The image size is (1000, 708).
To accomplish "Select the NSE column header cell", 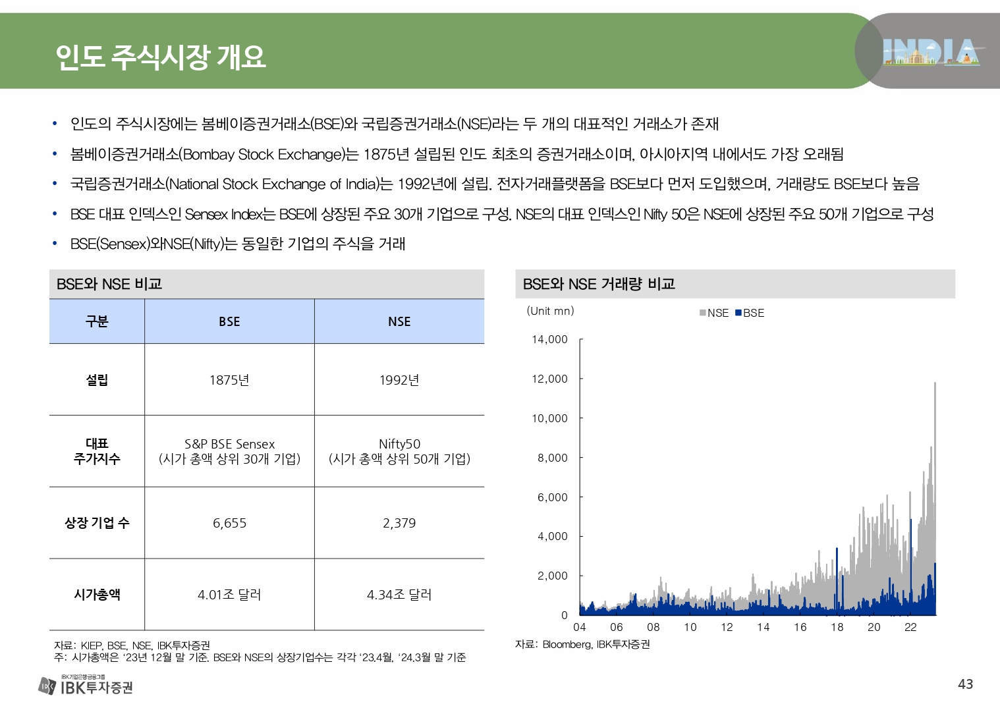I will [x=399, y=321].
